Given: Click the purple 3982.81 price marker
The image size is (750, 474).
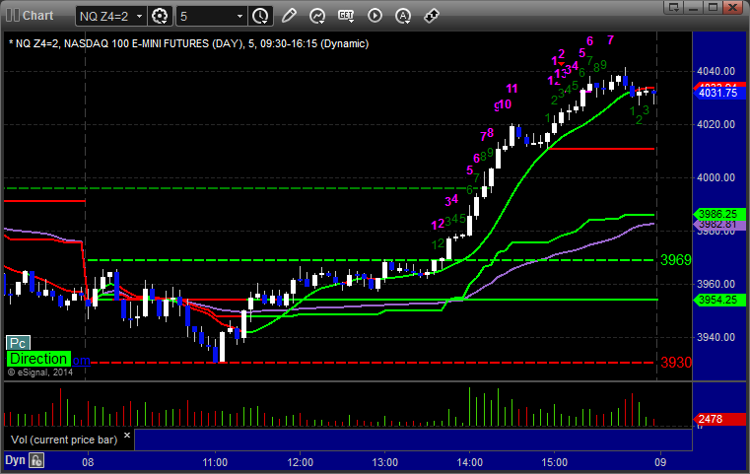Looking at the screenshot, I should tap(718, 224).
